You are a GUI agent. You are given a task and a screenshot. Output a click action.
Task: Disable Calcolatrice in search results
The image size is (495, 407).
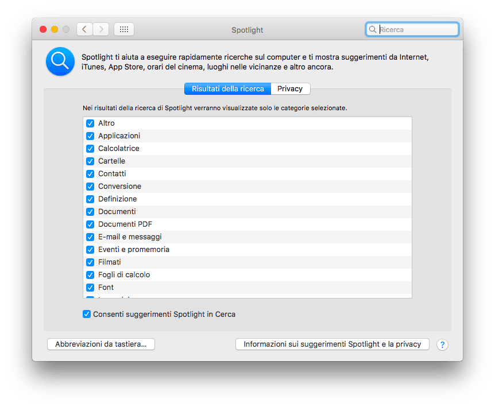coord(90,149)
